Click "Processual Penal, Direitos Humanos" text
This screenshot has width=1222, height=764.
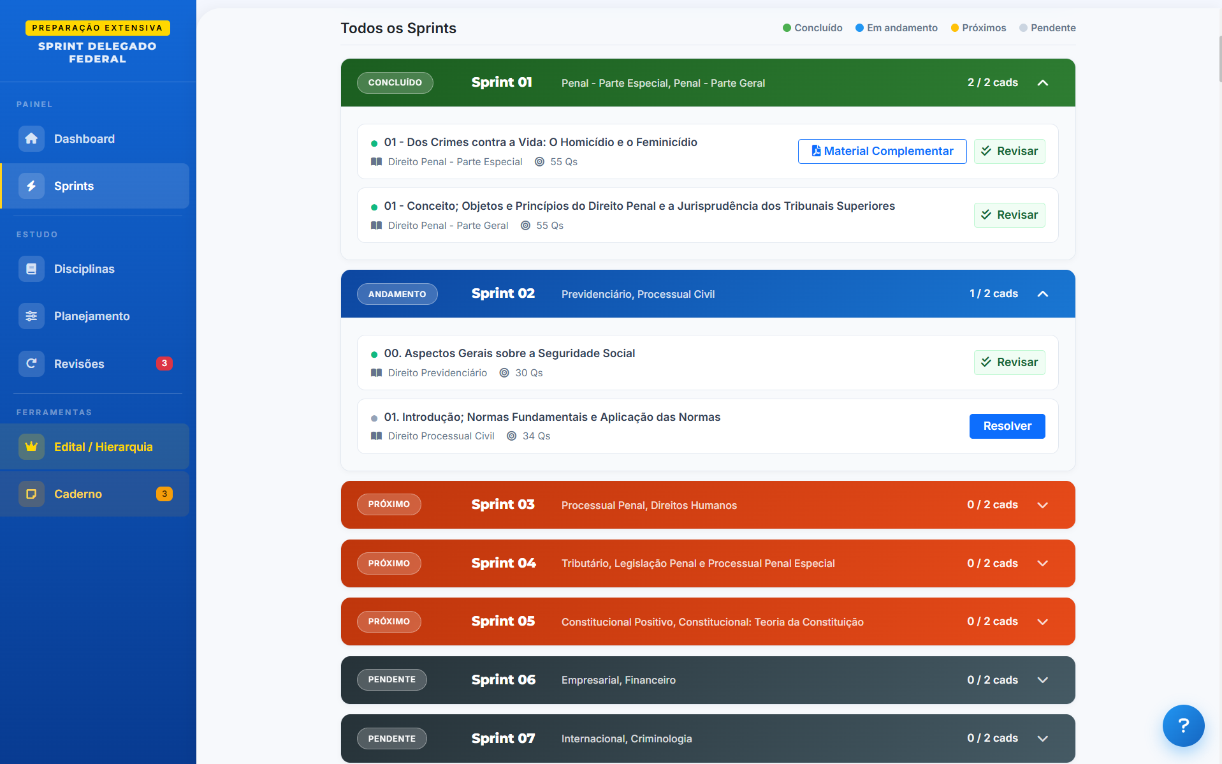click(x=649, y=505)
